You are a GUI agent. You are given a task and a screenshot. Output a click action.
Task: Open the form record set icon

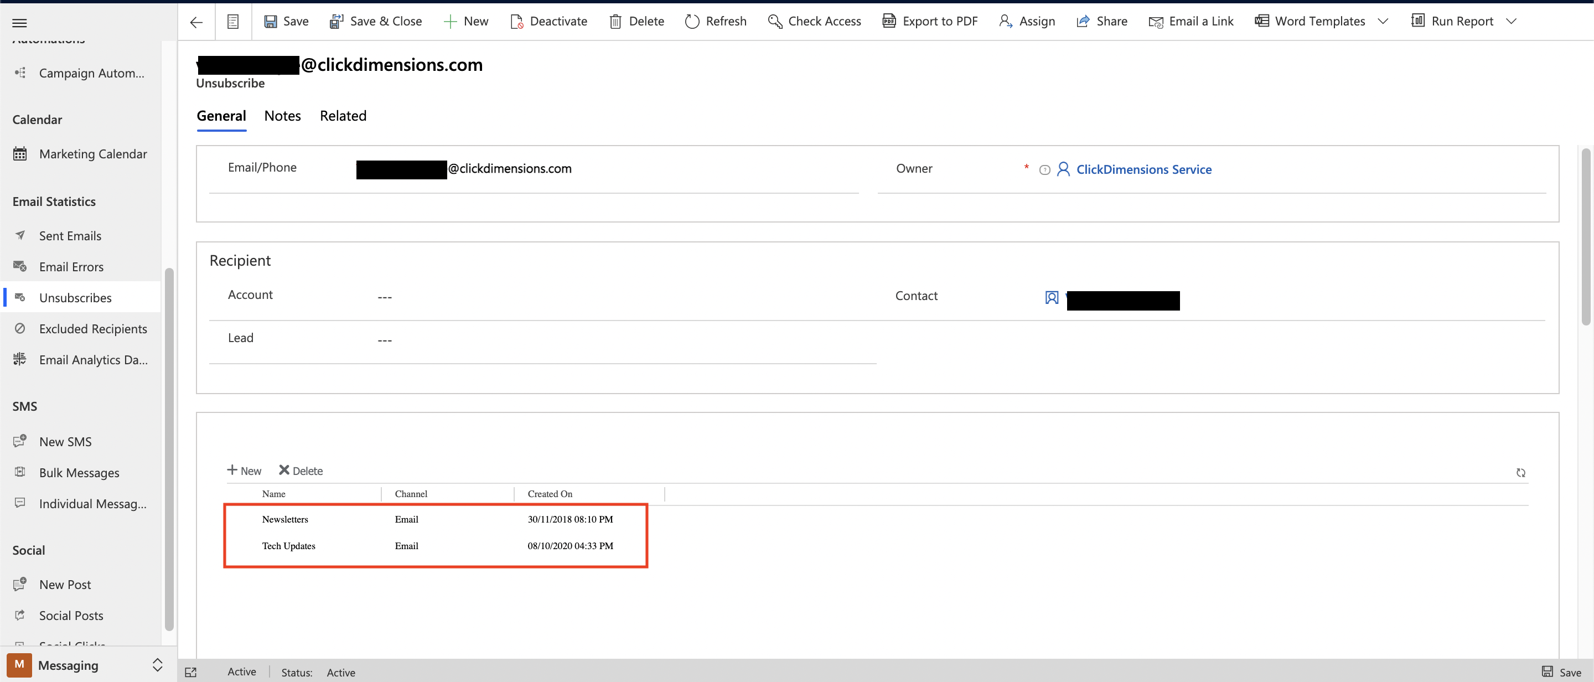click(x=232, y=22)
